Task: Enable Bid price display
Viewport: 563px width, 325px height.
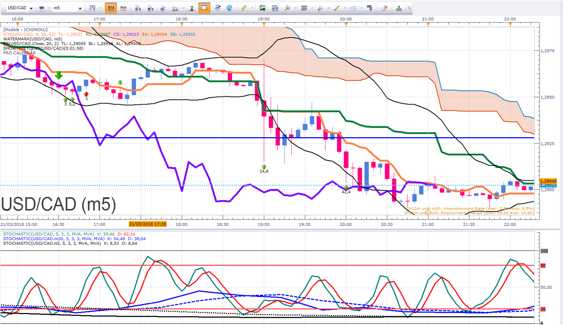Action: [111, 8]
